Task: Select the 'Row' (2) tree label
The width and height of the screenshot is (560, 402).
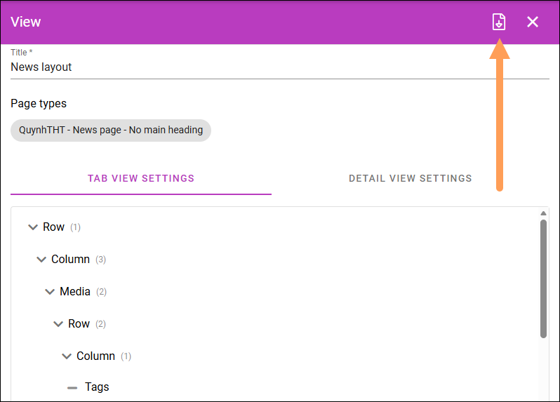Action: pyautogui.click(x=79, y=324)
